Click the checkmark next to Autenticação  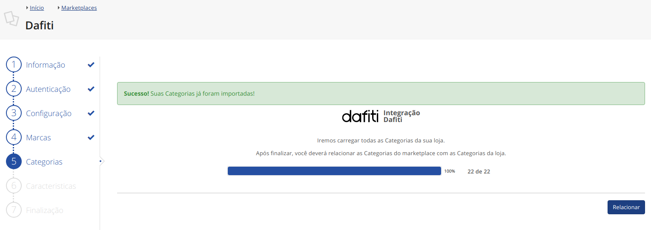[x=91, y=89]
